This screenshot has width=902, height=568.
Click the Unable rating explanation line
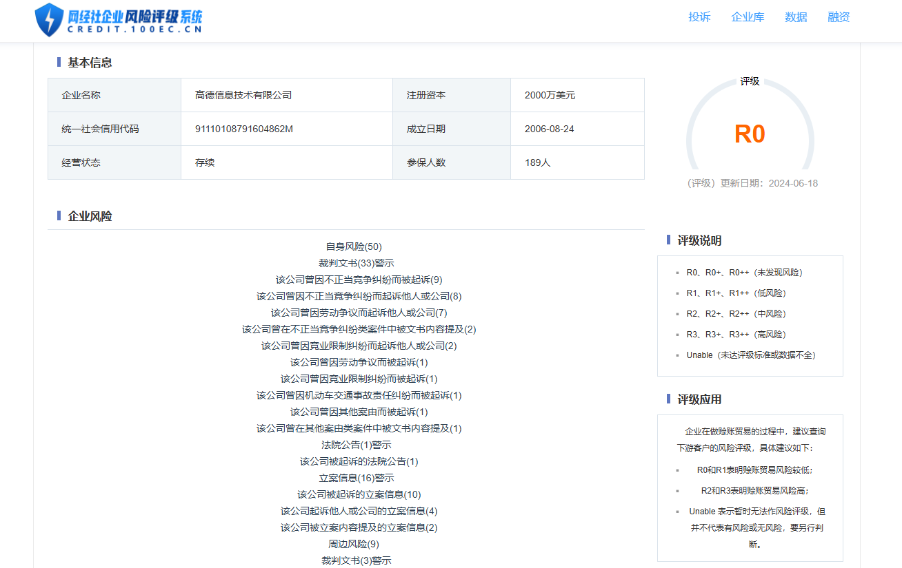[x=752, y=355]
